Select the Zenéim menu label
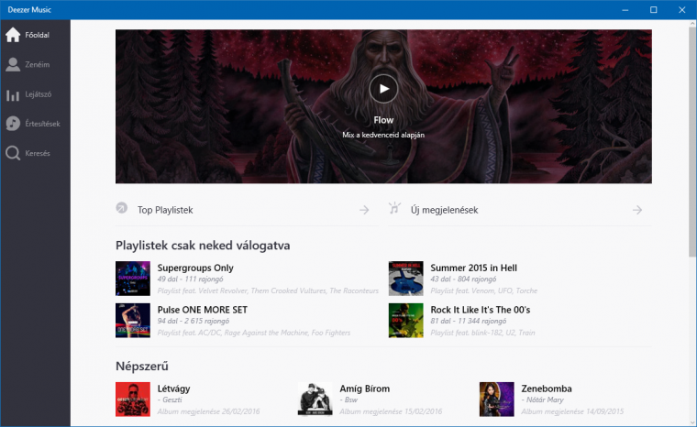This screenshot has height=427, width=697. point(38,64)
